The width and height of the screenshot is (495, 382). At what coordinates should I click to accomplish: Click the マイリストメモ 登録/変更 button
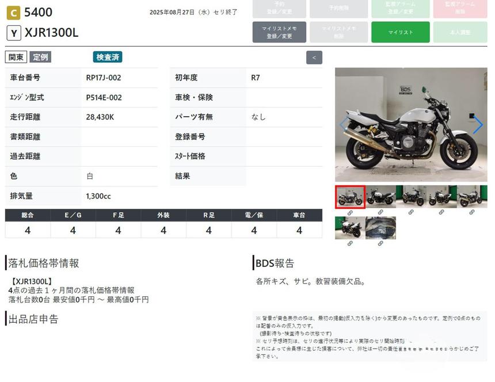pyautogui.click(x=279, y=32)
